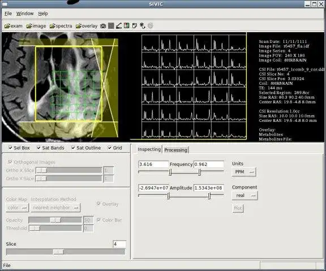The width and height of the screenshot is (326, 271).
Task: Click the notes page toolbar icon
Action: [135, 26]
